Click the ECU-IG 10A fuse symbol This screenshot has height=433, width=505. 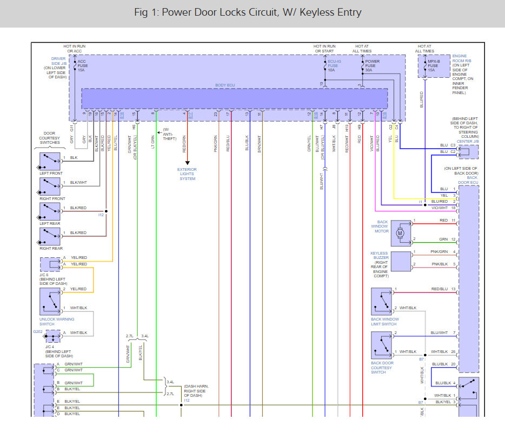pyautogui.click(x=323, y=65)
